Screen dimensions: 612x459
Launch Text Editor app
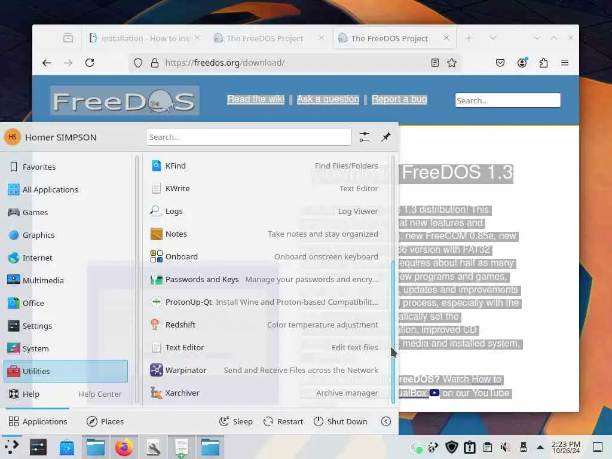[264, 347]
